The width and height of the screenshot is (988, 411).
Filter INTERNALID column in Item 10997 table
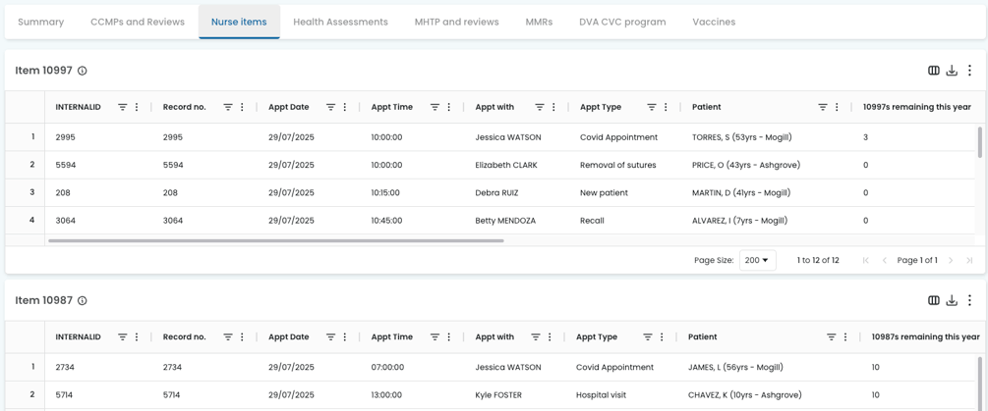tap(123, 107)
